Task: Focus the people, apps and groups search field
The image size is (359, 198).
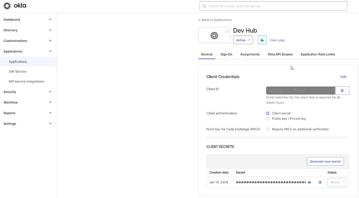Action: tap(273, 6)
